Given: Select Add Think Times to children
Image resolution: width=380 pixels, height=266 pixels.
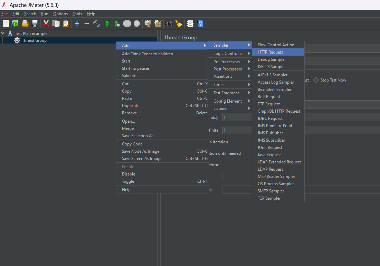Looking at the screenshot, I should 162,54.
